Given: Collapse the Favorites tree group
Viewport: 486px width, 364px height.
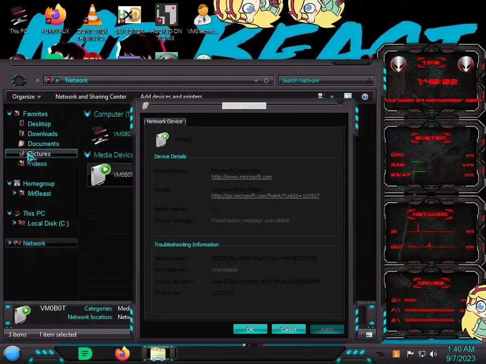Looking at the screenshot, I should point(9,114).
